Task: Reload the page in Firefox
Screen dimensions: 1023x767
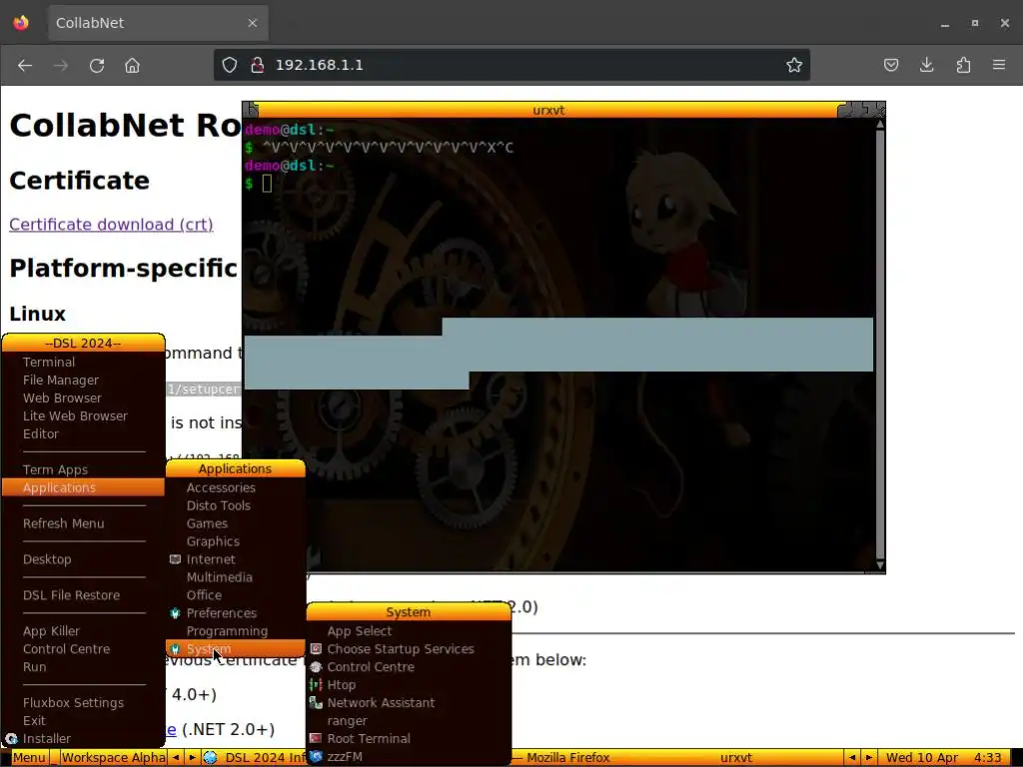Action: point(97,65)
